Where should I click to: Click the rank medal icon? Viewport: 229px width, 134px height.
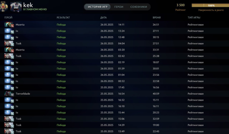click(4, 6)
